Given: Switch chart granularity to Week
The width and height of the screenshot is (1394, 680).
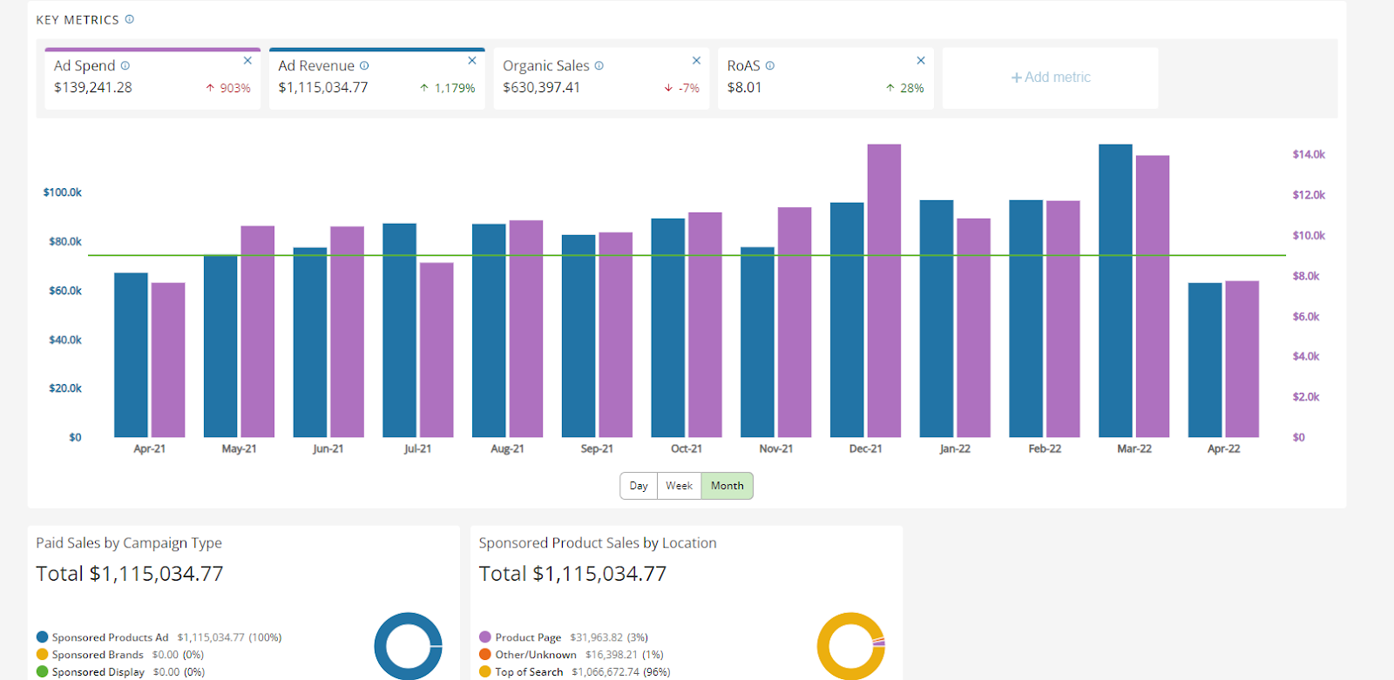Looking at the screenshot, I should tap(680, 486).
